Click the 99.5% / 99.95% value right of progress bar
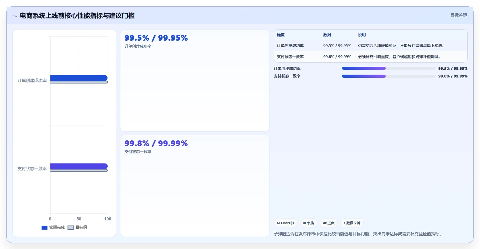The width and height of the screenshot is (480, 249). point(453,69)
